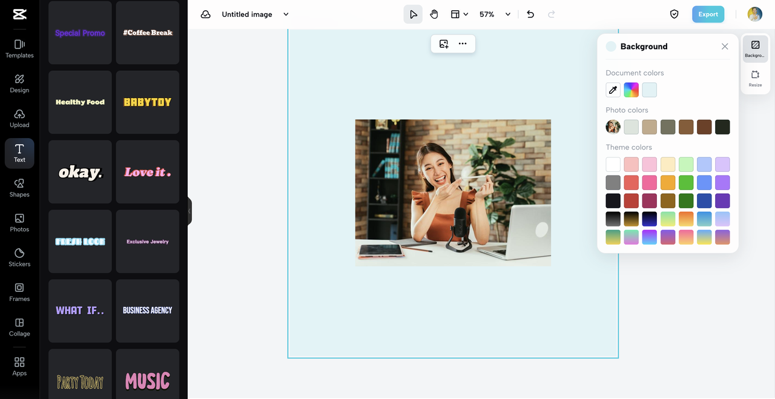Image resolution: width=775 pixels, height=399 pixels.
Task: Select the woman photo on the canvas
Action: [x=453, y=193]
